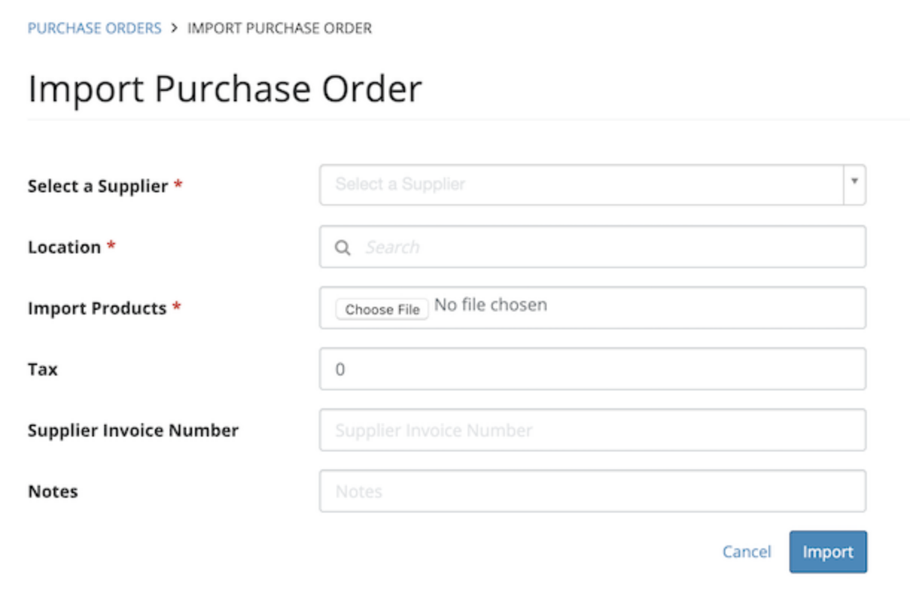Click the search magnifier icon in Location
Image resolution: width=910 pixels, height=599 pixels.
coord(343,247)
